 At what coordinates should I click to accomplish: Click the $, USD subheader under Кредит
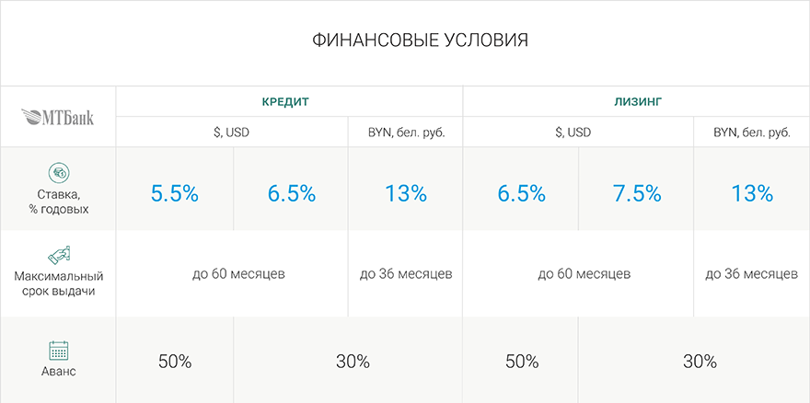pos(231,132)
